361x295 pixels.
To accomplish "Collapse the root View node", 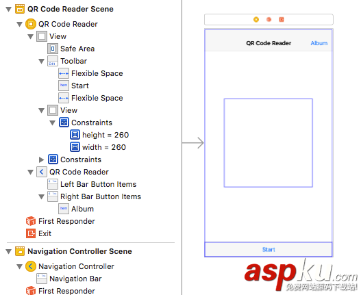I will (x=31, y=36).
